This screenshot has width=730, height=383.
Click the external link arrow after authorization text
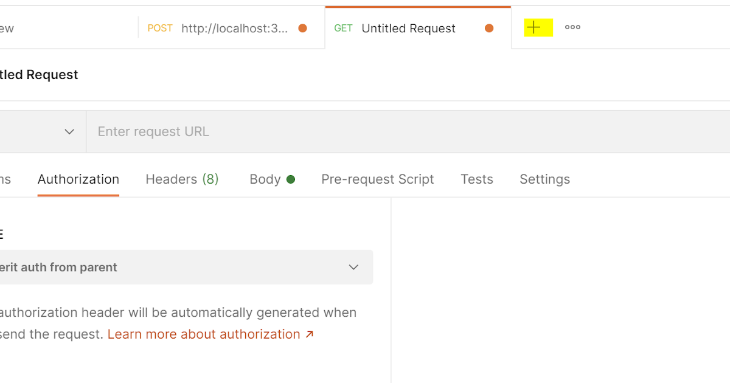point(309,334)
